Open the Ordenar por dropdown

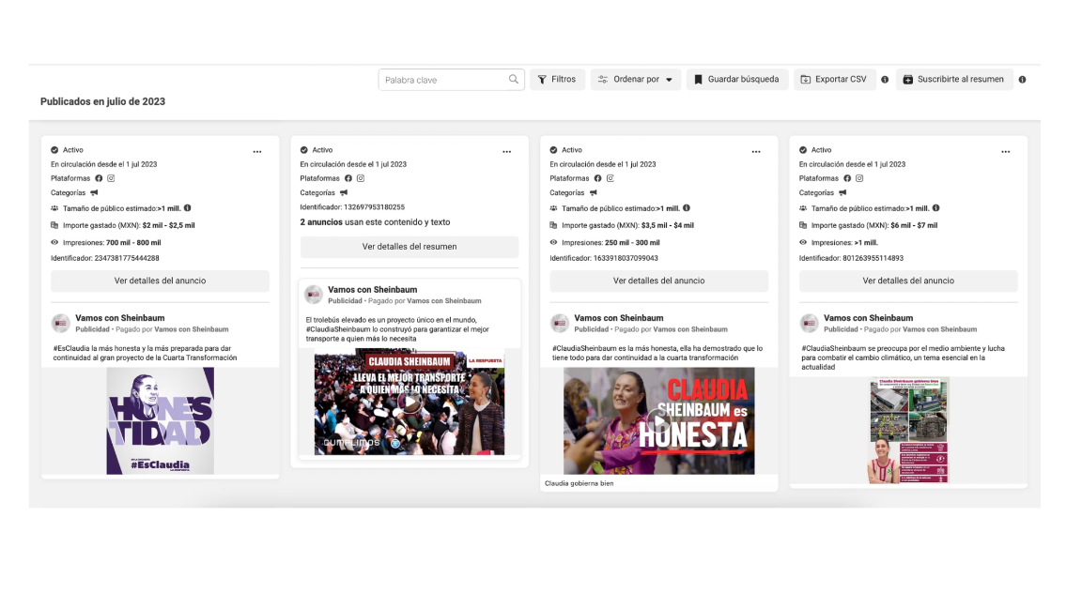tap(636, 80)
